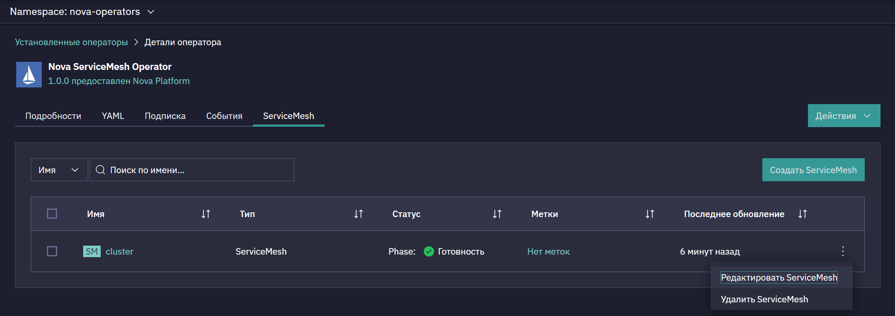Open the cluster resource link
This screenshot has width=895, height=316.
(x=119, y=252)
